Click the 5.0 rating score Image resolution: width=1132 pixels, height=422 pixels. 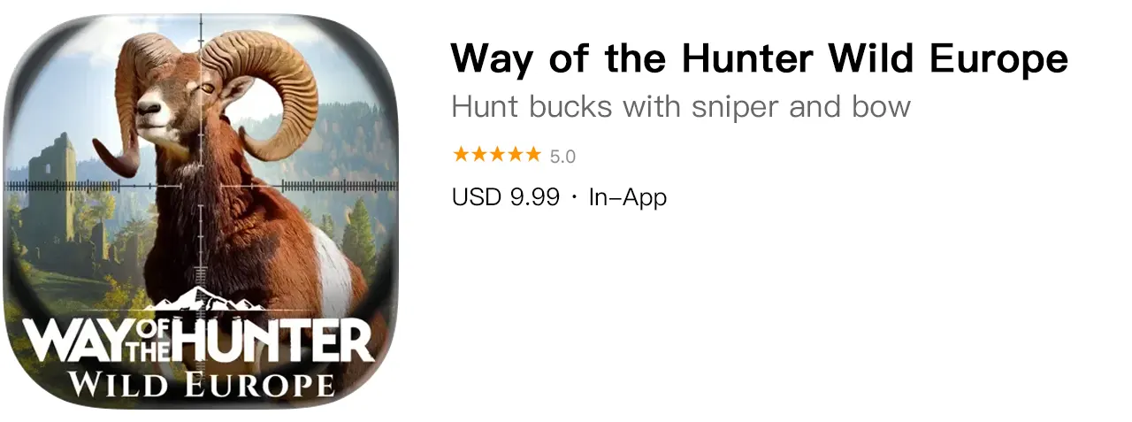[x=562, y=157]
